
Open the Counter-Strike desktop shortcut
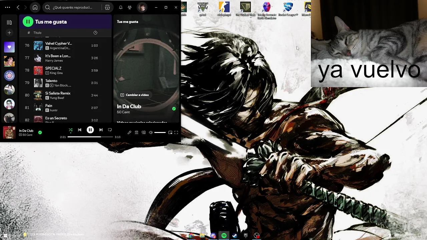coord(224,9)
